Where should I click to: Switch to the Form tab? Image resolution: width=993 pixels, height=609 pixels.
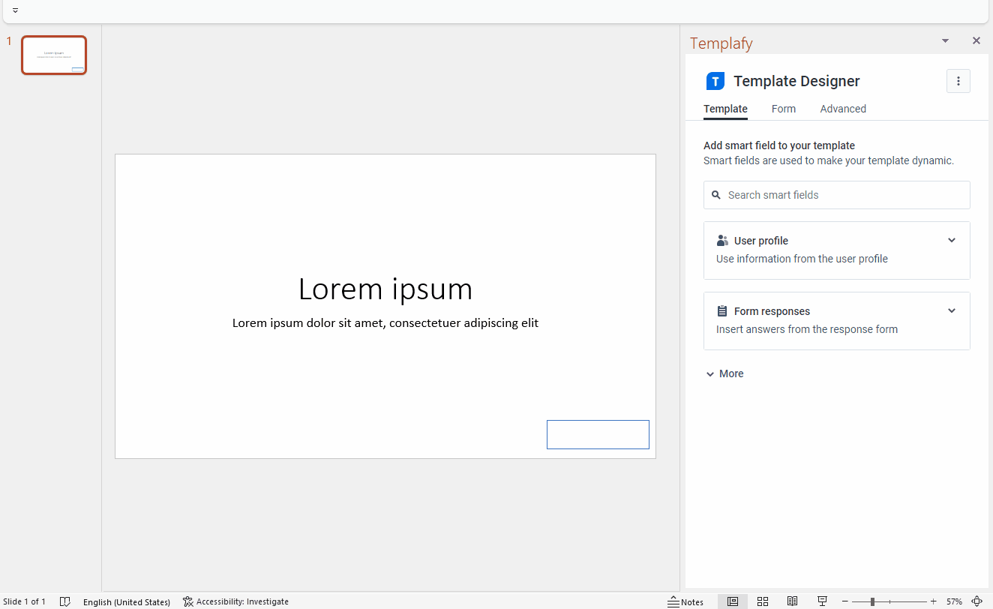pos(783,109)
